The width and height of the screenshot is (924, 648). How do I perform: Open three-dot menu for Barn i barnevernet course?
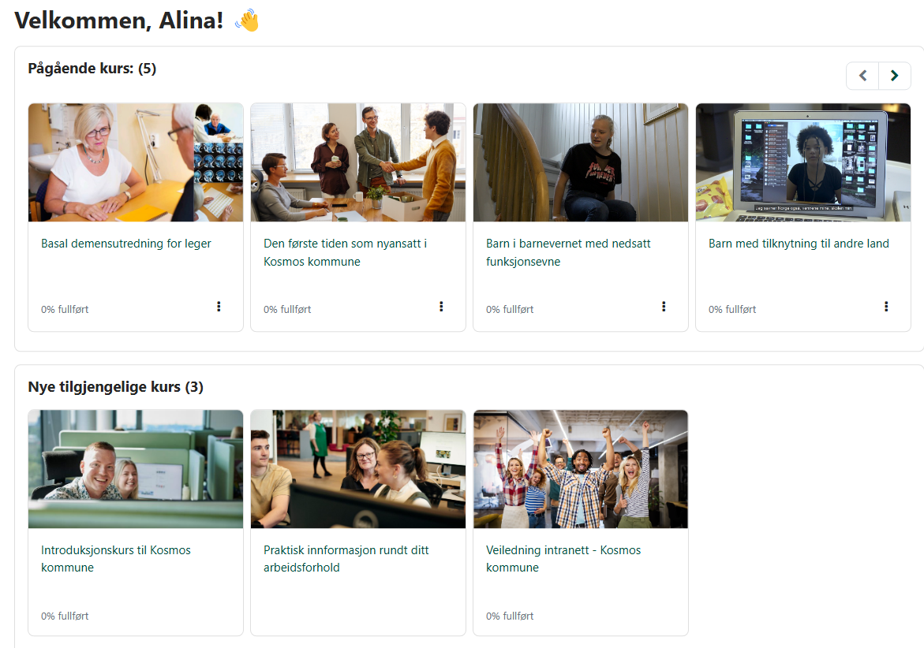[664, 307]
